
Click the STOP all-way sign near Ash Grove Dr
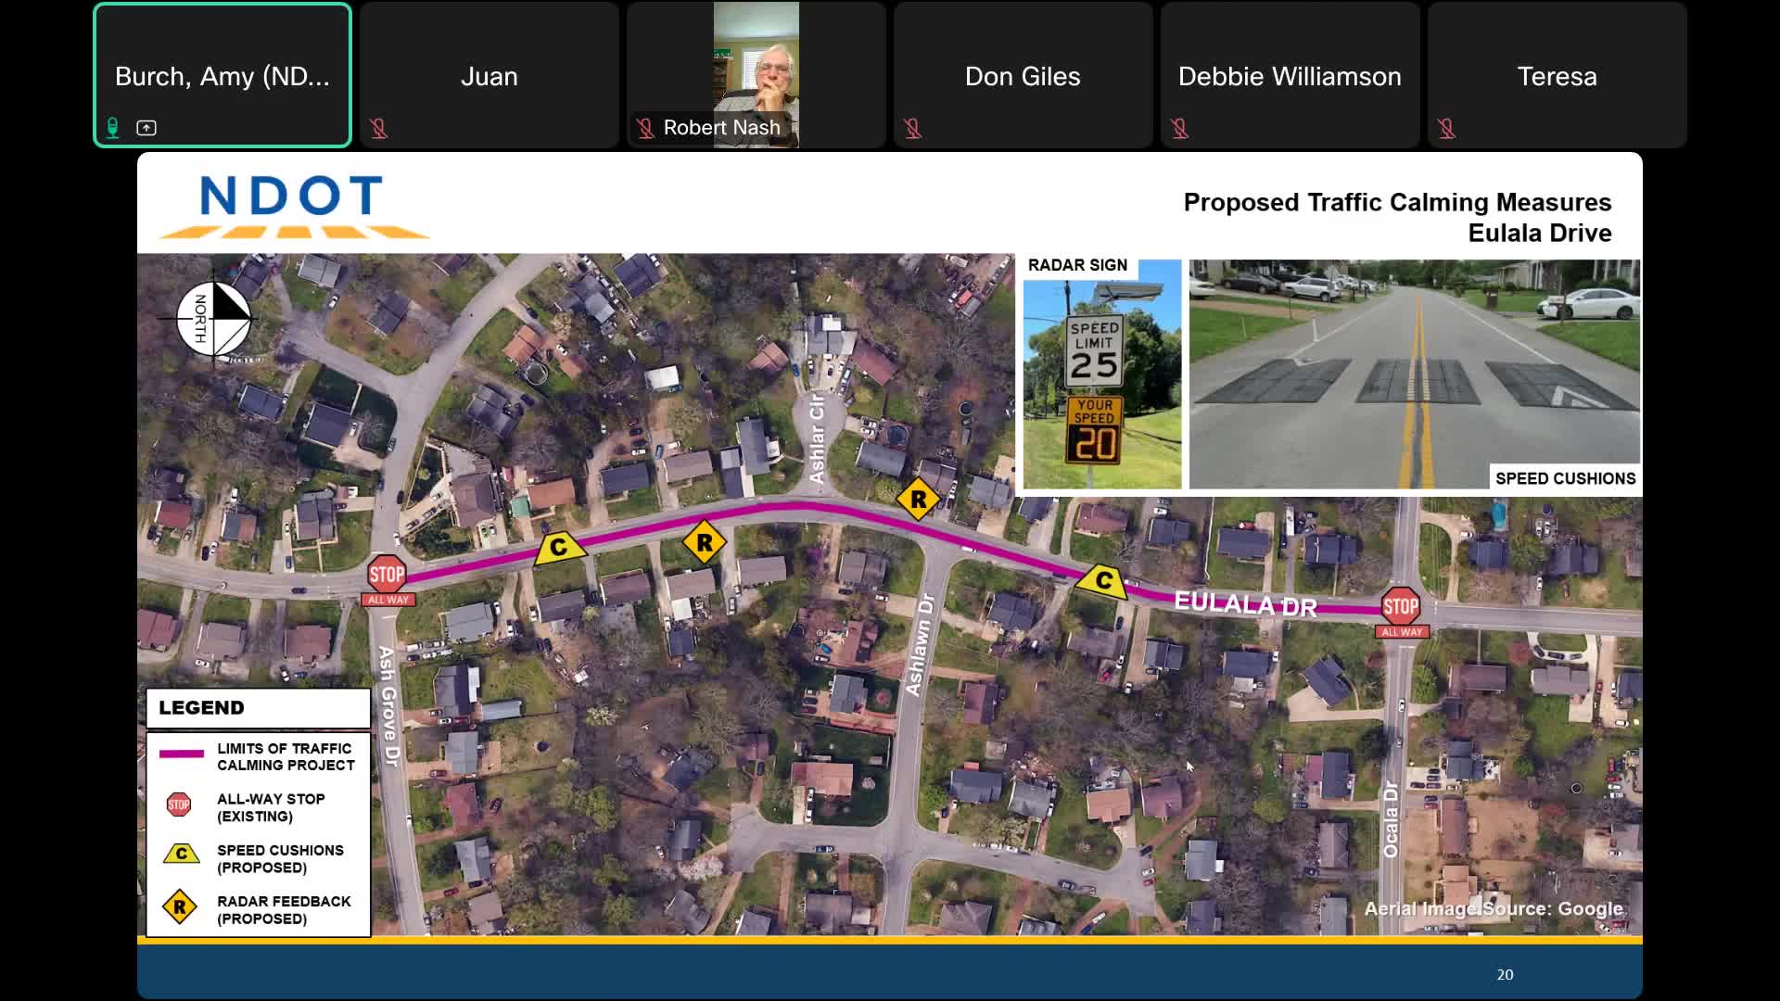(387, 575)
